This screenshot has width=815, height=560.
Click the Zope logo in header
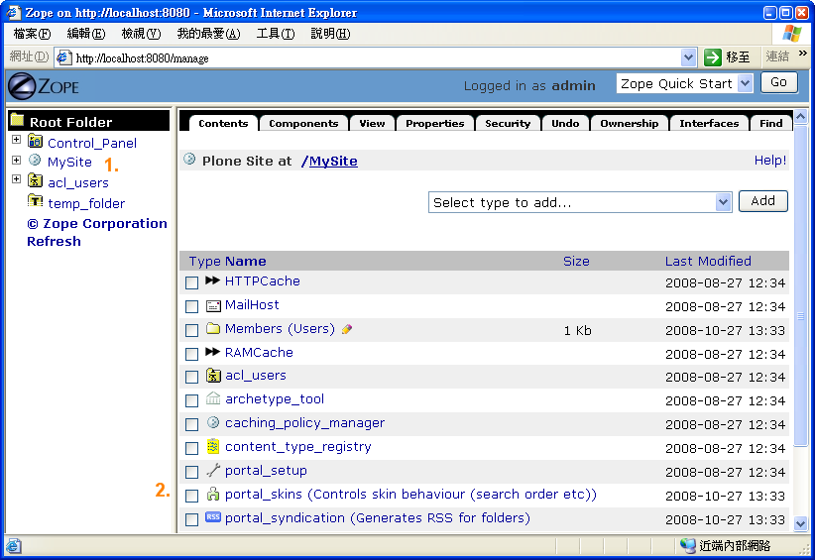click(x=44, y=86)
